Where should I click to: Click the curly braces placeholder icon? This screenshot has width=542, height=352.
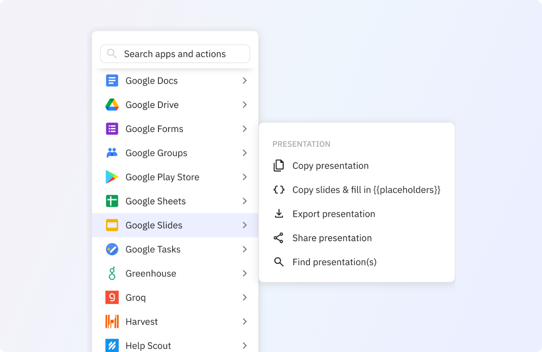279,190
